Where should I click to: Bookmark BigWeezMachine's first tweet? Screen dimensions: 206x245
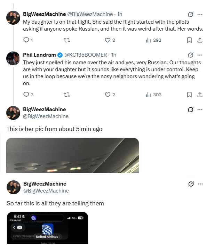tap(189, 40)
